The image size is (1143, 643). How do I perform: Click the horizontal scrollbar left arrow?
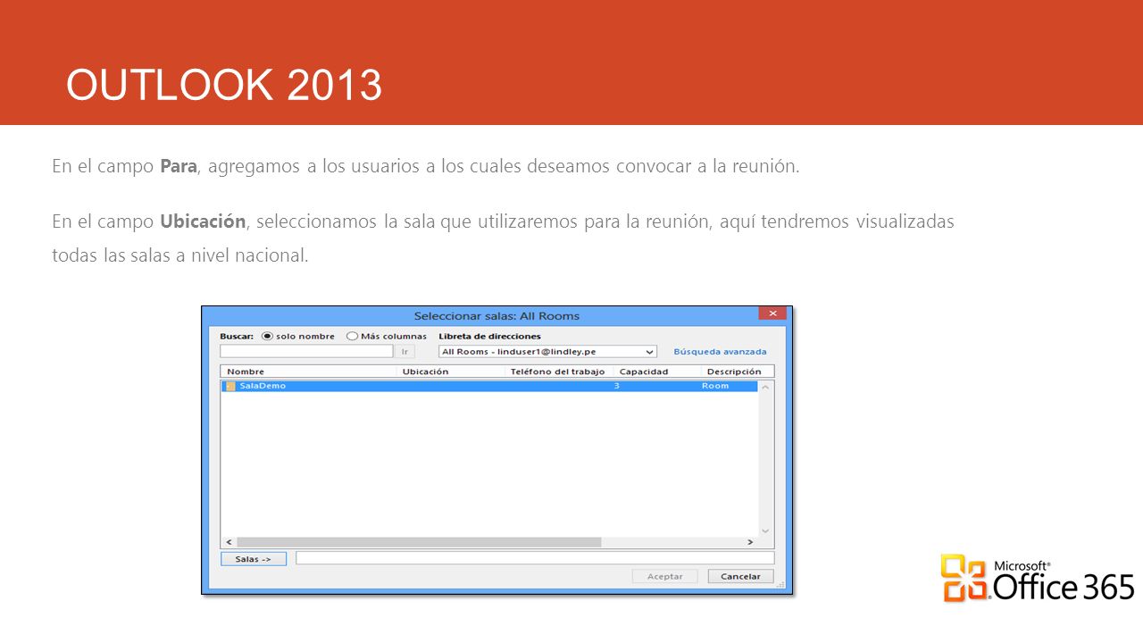pyautogui.click(x=229, y=542)
